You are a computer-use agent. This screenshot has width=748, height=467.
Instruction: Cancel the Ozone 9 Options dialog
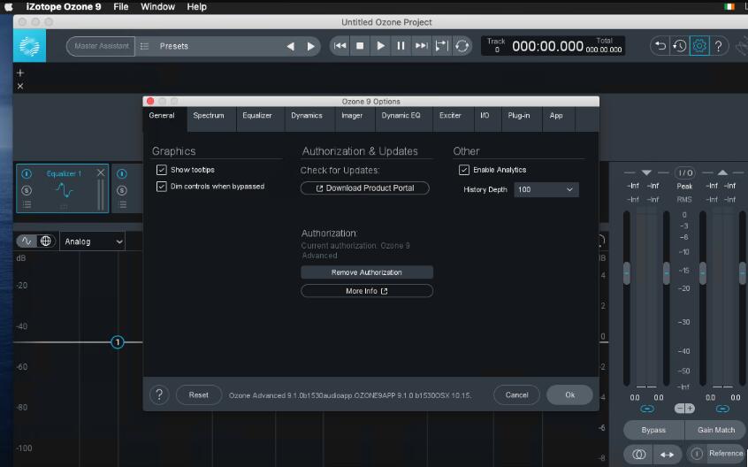(x=516, y=395)
